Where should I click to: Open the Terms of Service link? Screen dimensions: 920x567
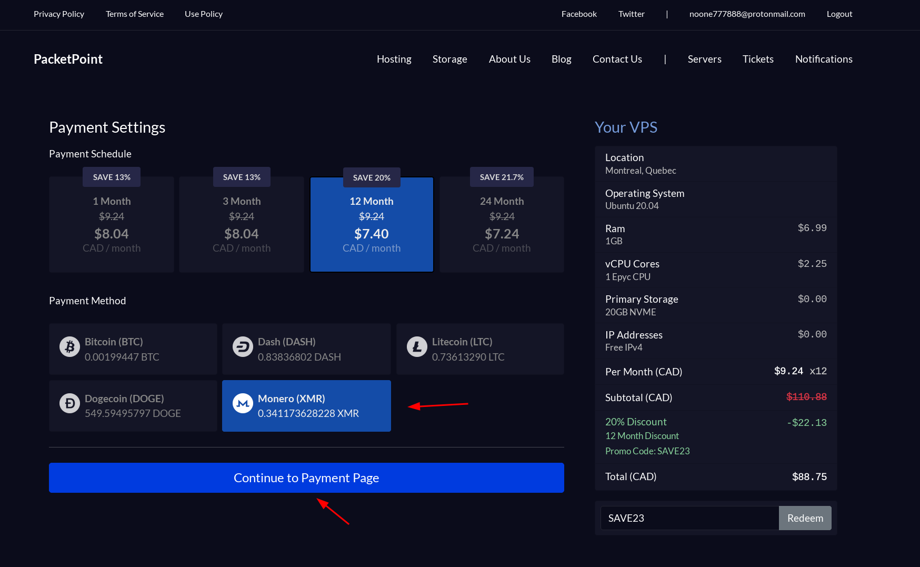135,14
